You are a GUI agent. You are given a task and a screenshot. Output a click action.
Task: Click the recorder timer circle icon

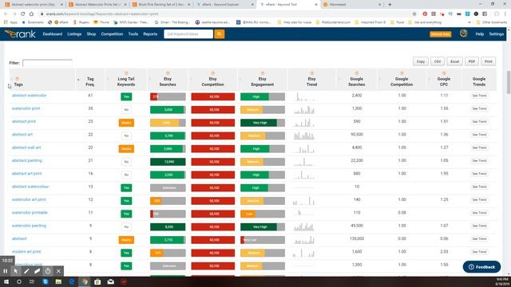[48, 271]
